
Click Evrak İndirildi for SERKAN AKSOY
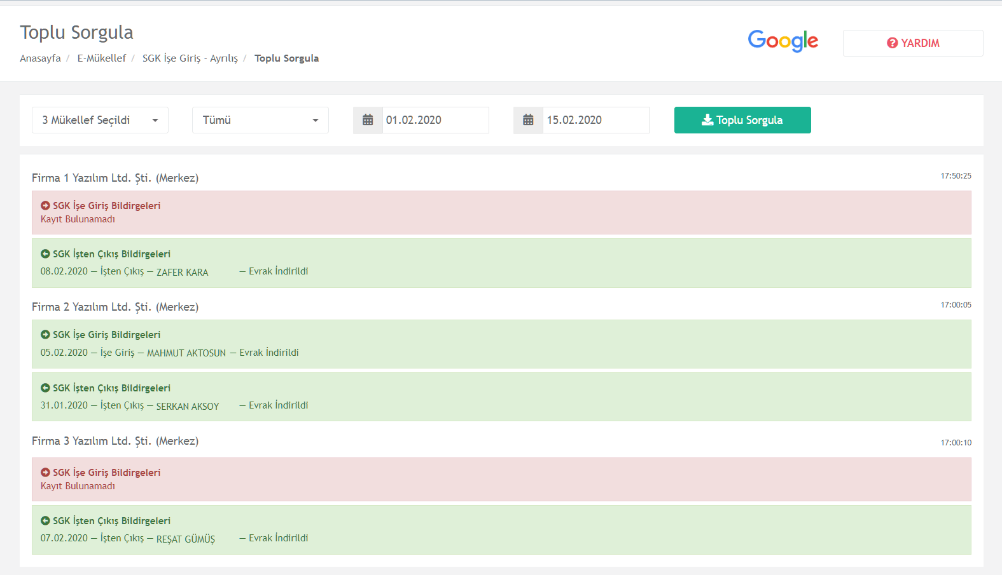(x=279, y=405)
